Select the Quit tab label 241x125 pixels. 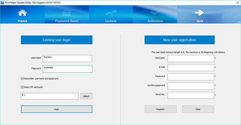(x=200, y=21)
